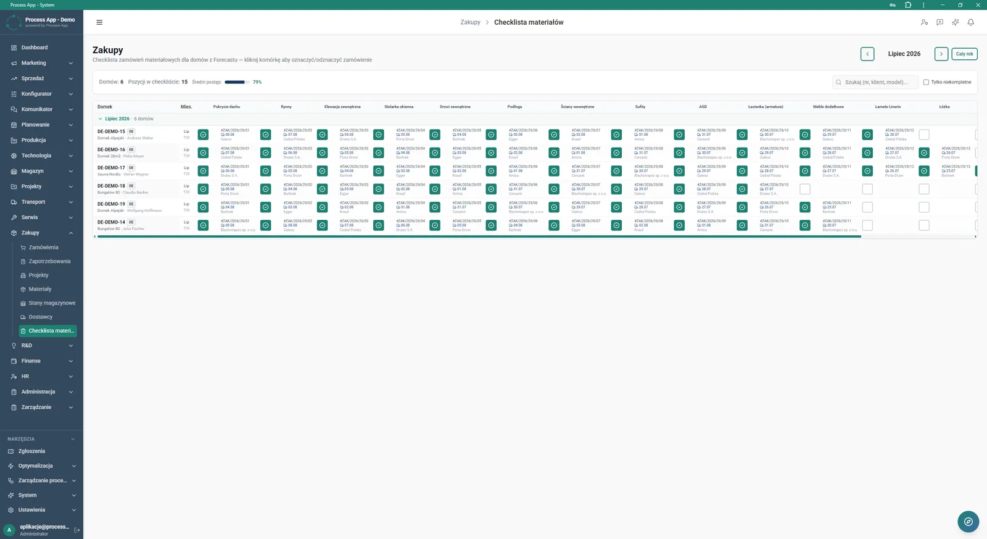Image resolution: width=987 pixels, height=539 pixels.
Task: Click the Dashboard grid icon in the sidebar
Action: [x=14, y=48]
